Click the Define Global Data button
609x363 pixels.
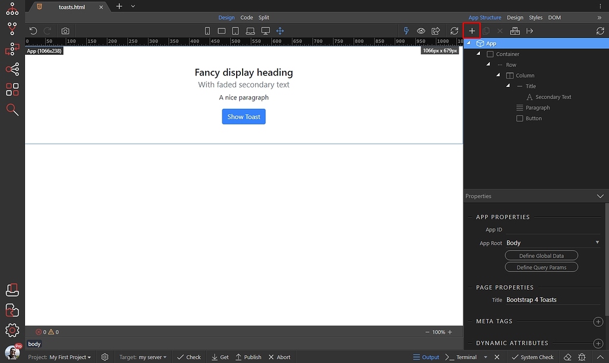(541, 255)
